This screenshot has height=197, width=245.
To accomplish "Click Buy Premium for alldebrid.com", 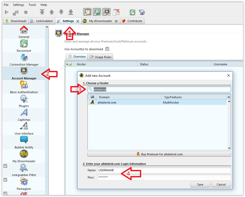I will click(159, 154).
